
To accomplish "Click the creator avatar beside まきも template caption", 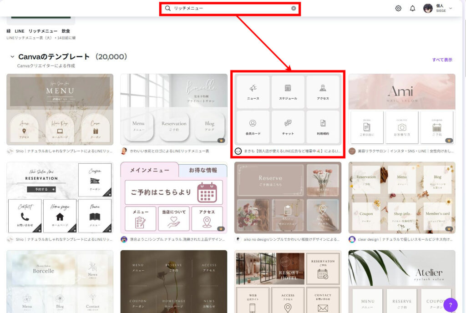I will pos(238,151).
